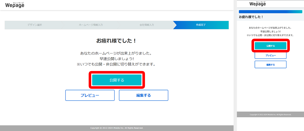
Task: Click the 編集する button in desktop view
Action: click(x=143, y=95)
